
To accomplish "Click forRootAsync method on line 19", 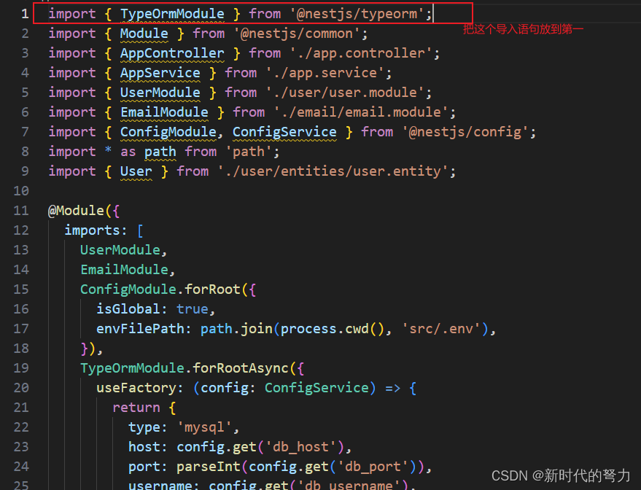I will tap(241, 367).
